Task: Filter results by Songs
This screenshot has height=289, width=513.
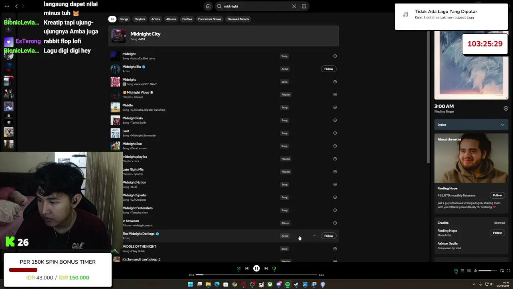Action: pyautogui.click(x=124, y=19)
